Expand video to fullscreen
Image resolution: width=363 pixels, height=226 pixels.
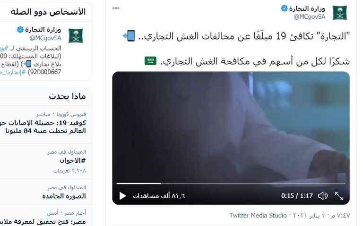(x=339, y=196)
